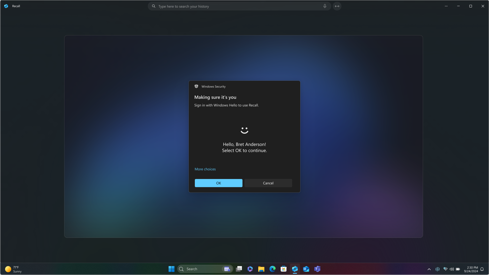Click Cancel to dismiss security dialog
Screen dimensions: 489x275
268,183
